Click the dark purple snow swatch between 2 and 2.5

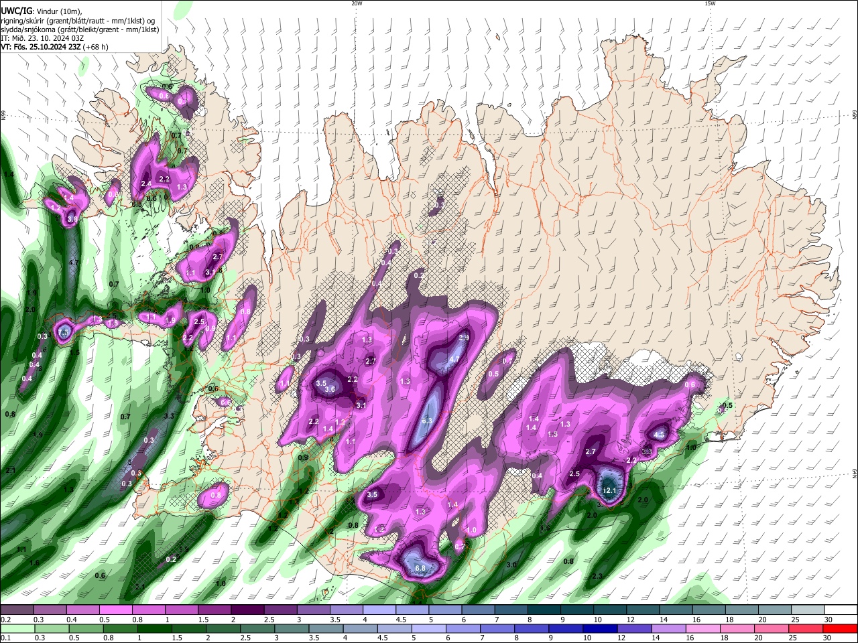(x=247, y=610)
